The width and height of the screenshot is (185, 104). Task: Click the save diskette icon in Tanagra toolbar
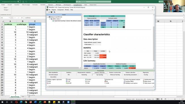51,12
